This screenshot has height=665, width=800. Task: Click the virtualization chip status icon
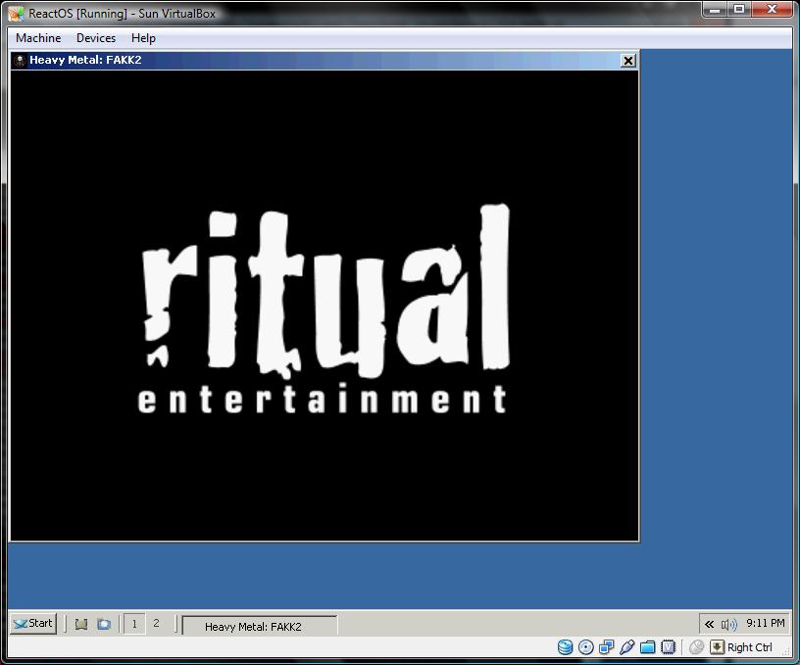tap(669, 647)
